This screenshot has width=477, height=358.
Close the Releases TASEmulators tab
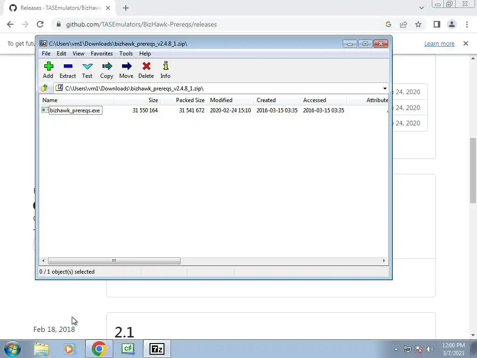108,8
